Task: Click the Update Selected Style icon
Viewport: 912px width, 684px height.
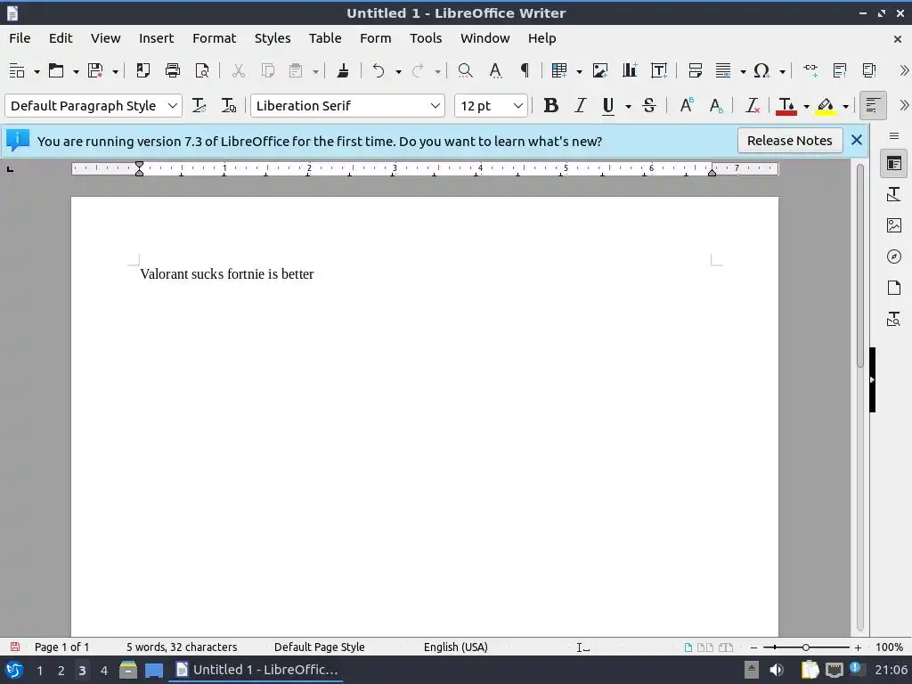Action: pyautogui.click(x=199, y=106)
